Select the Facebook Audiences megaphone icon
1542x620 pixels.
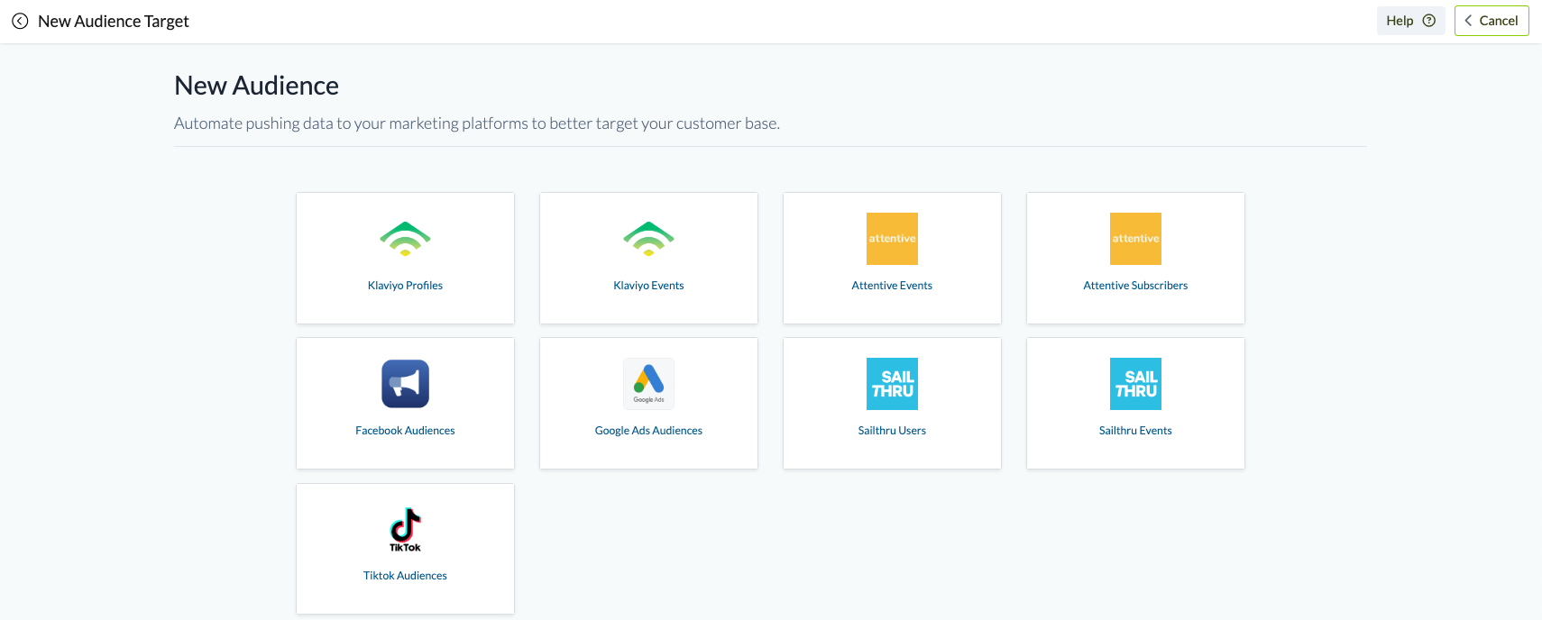[x=405, y=384]
